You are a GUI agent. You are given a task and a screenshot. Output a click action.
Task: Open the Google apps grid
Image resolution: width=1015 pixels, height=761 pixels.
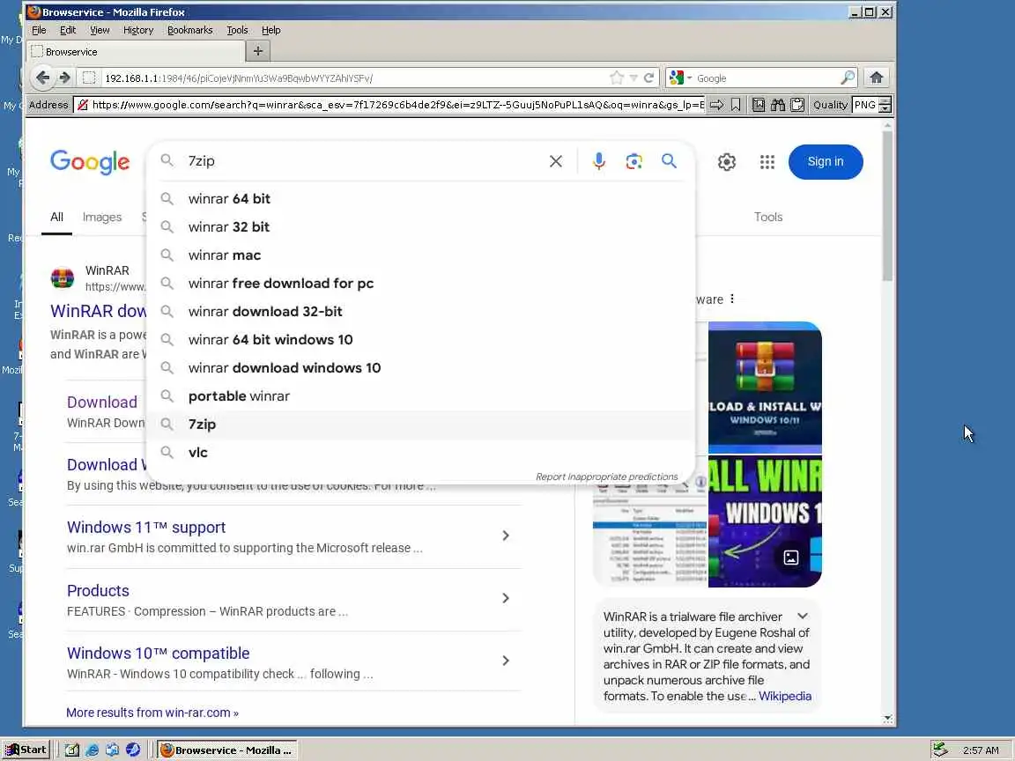[x=767, y=162]
